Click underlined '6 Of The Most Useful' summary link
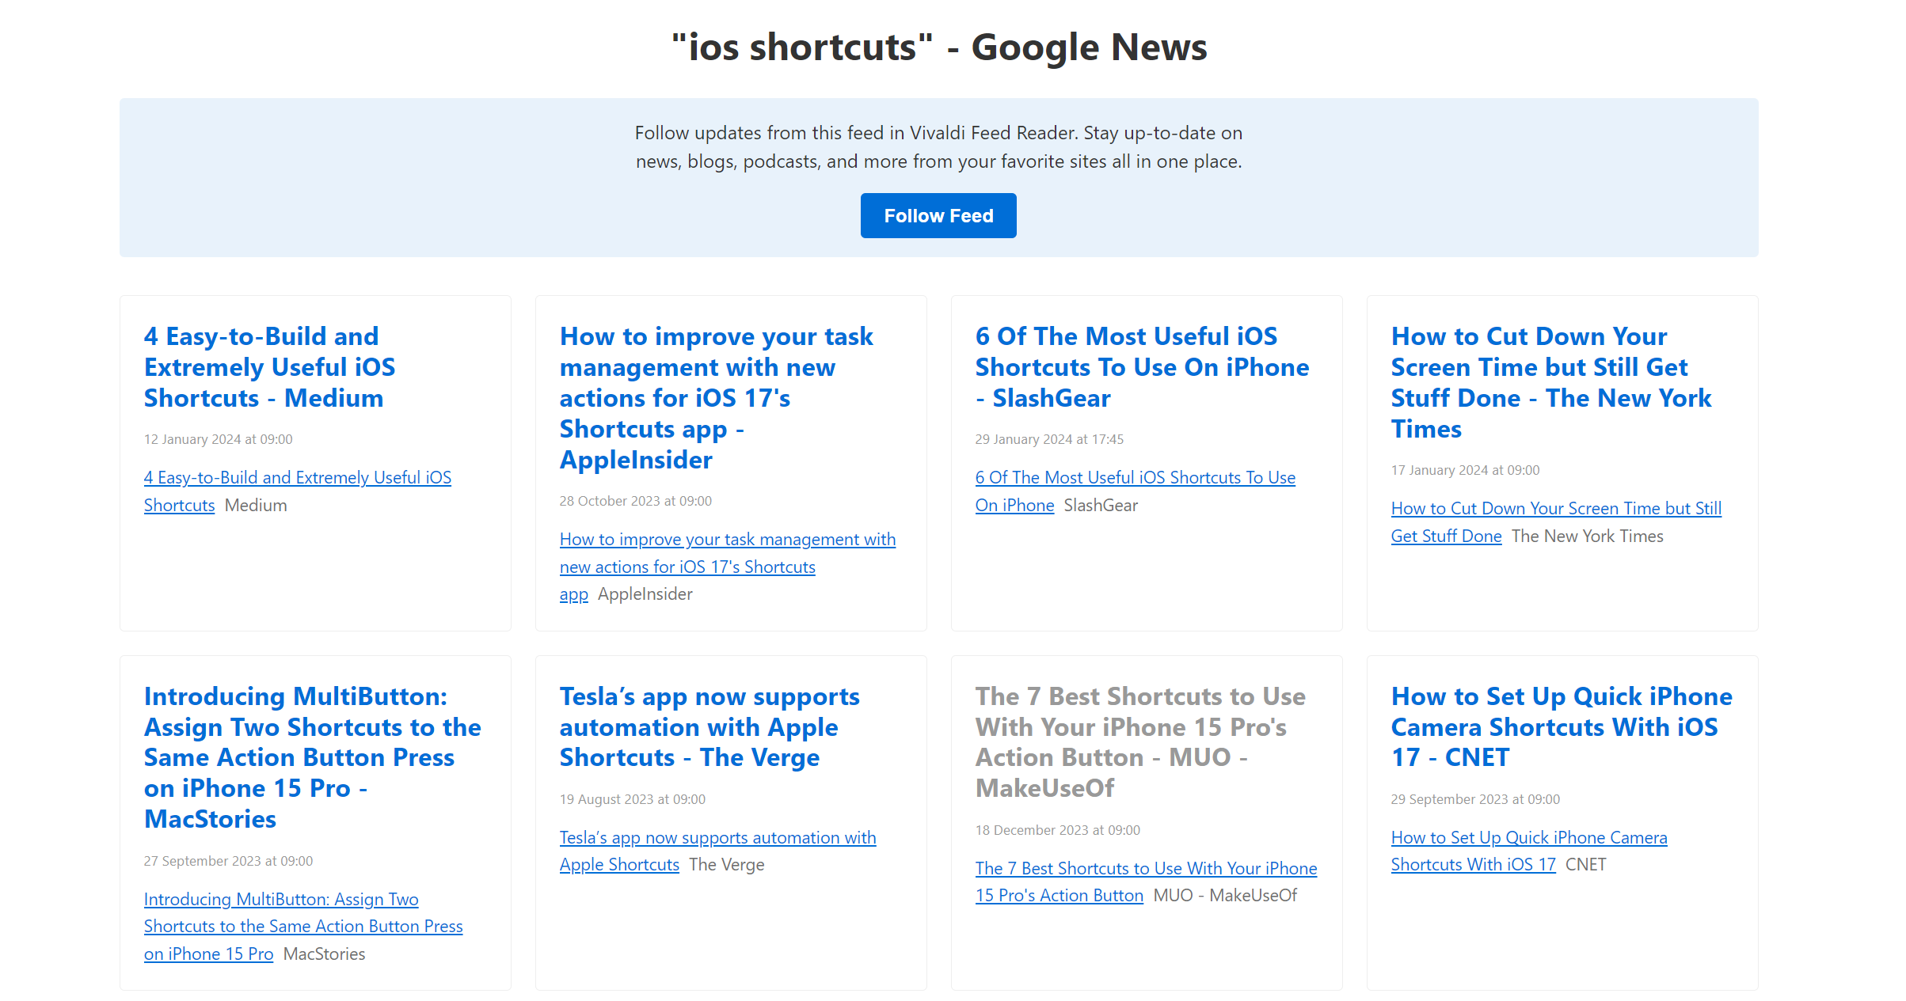 (1134, 478)
